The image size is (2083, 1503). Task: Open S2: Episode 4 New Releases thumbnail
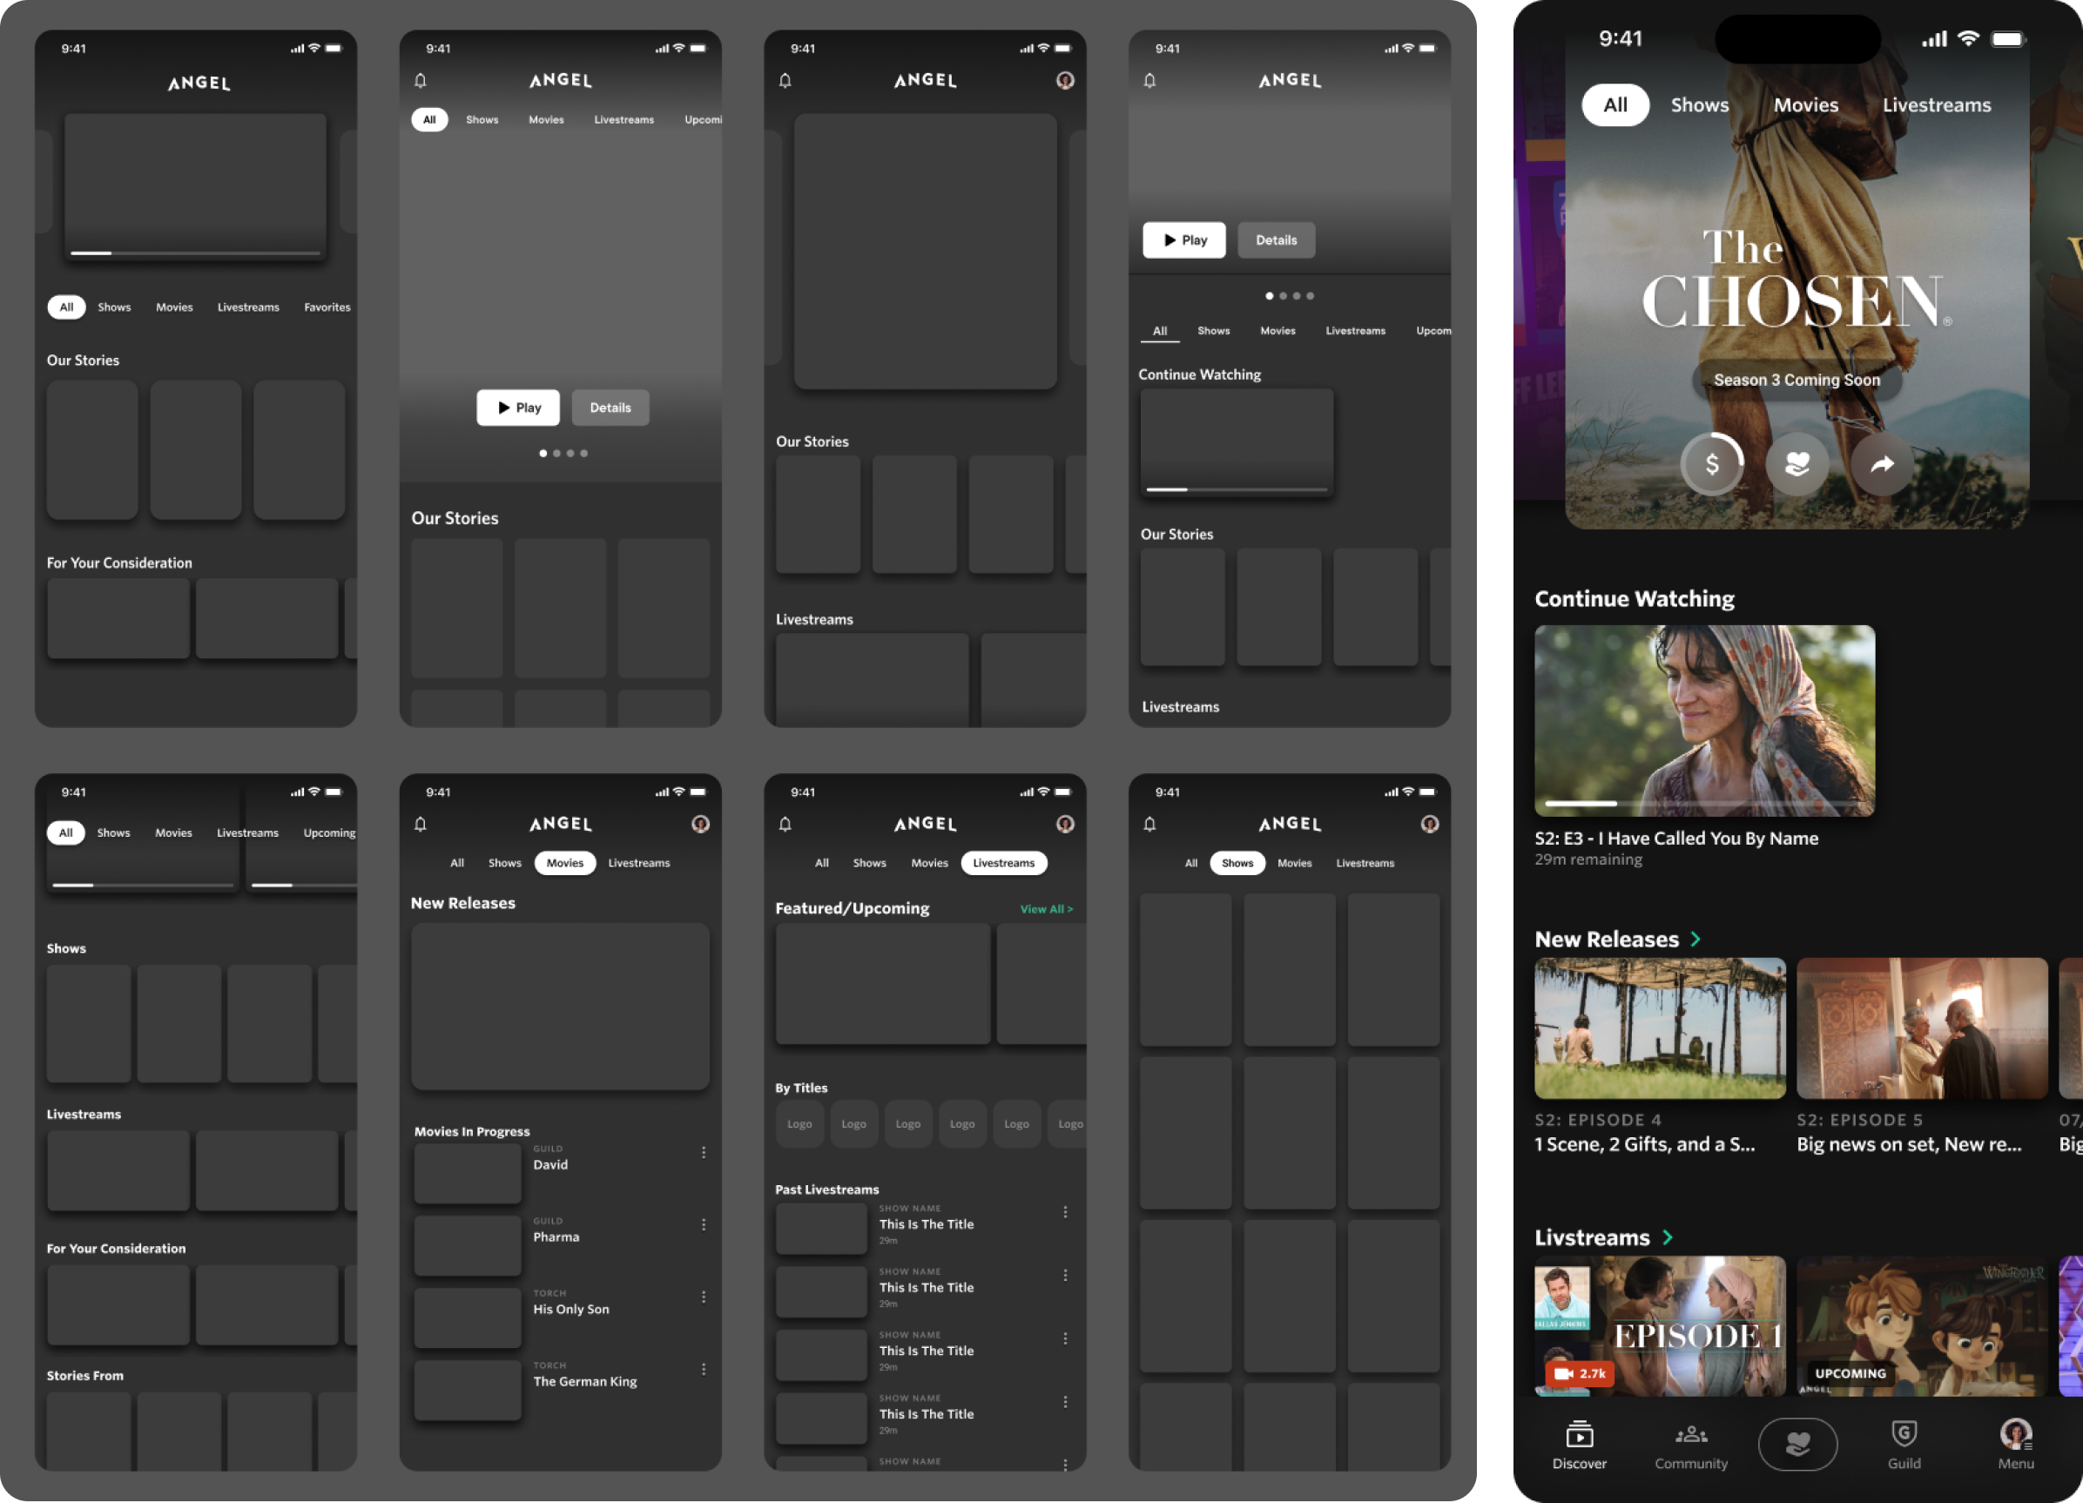click(x=1660, y=1028)
